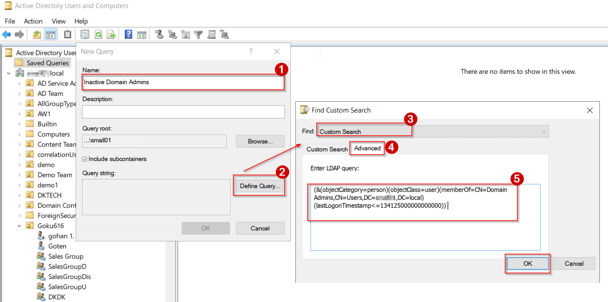Click the green Refresh toolbar icon
The image size is (608, 302).
click(x=98, y=34)
